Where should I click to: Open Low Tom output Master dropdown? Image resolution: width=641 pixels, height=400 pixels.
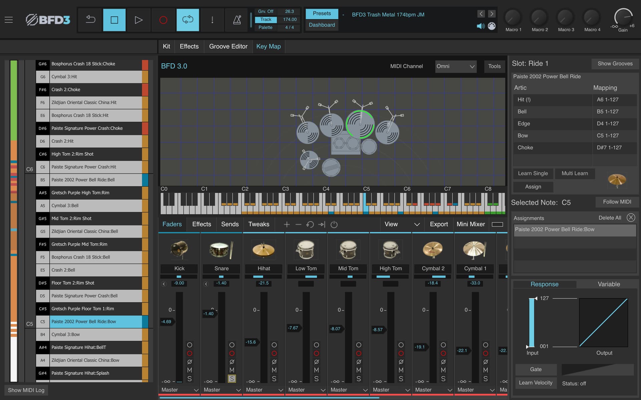pyautogui.click(x=306, y=390)
